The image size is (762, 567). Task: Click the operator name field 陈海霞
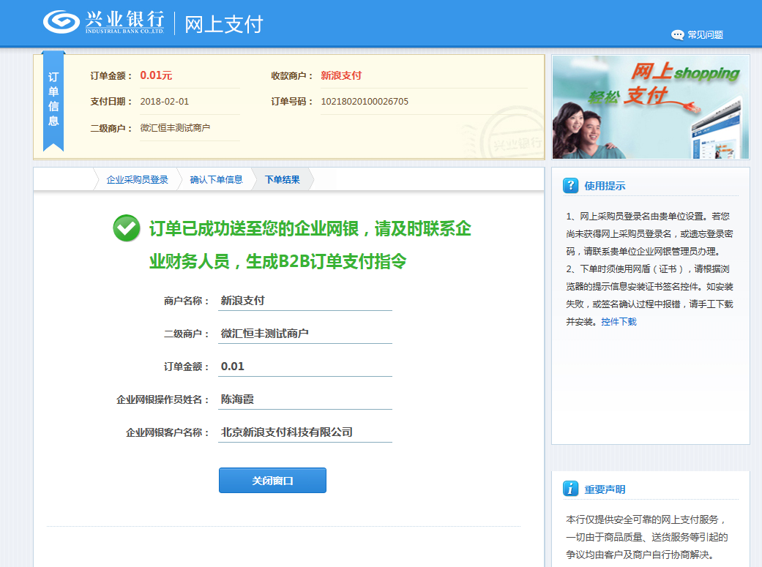click(x=305, y=399)
